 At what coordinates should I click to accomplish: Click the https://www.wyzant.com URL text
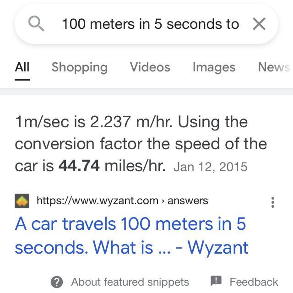pos(97,201)
